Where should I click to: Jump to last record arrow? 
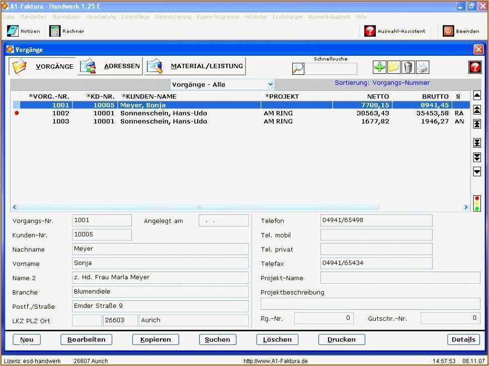pyautogui.click(x=477, y=143)
